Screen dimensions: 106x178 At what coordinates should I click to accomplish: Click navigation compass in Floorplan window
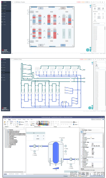click(x=88, y=50)
